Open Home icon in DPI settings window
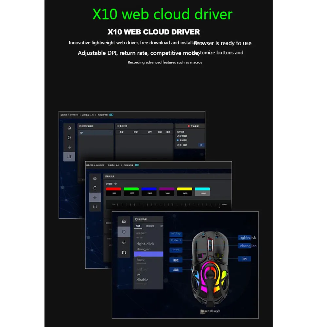Viewport: 327px width, 327px height. 95,178
